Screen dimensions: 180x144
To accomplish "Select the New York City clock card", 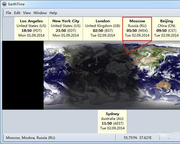I will click(x=66, y=28).
